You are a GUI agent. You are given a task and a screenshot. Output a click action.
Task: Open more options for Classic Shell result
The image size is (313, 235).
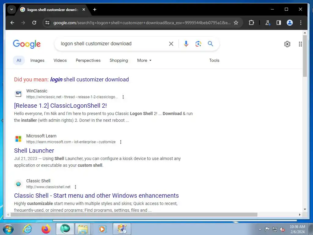[75, 187]
